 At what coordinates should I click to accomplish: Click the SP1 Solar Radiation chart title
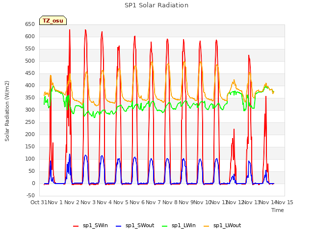[157, 5]
